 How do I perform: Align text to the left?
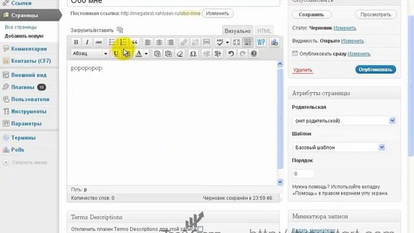pos(148,42)
